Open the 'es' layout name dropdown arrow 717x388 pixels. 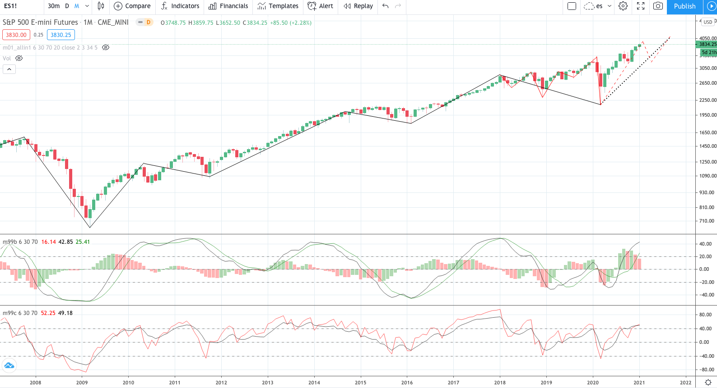[609, 6]
